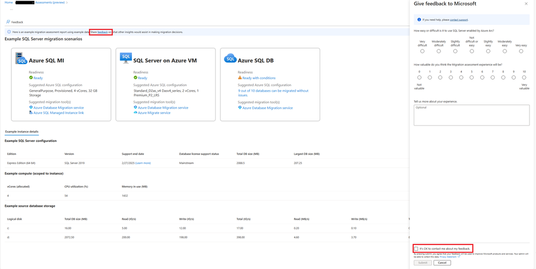
Task: Open the Privacy Statement link
Action: [448, 257]
